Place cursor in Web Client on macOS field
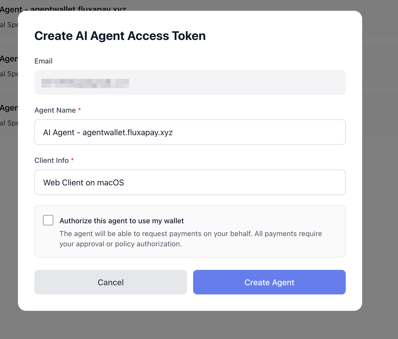398x339 pixels. 190,182
